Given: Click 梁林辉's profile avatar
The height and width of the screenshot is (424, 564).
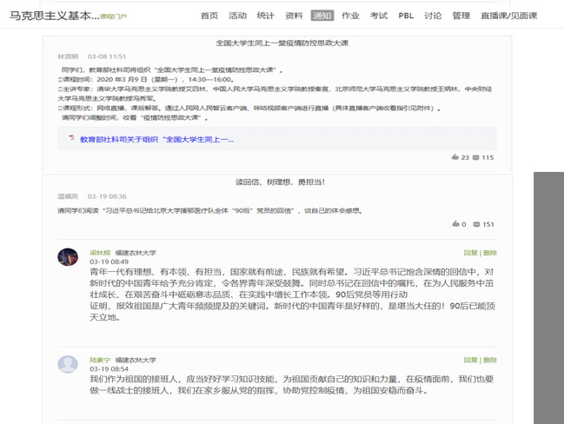Looking at the screenshot, I should (x=68, y=257).
